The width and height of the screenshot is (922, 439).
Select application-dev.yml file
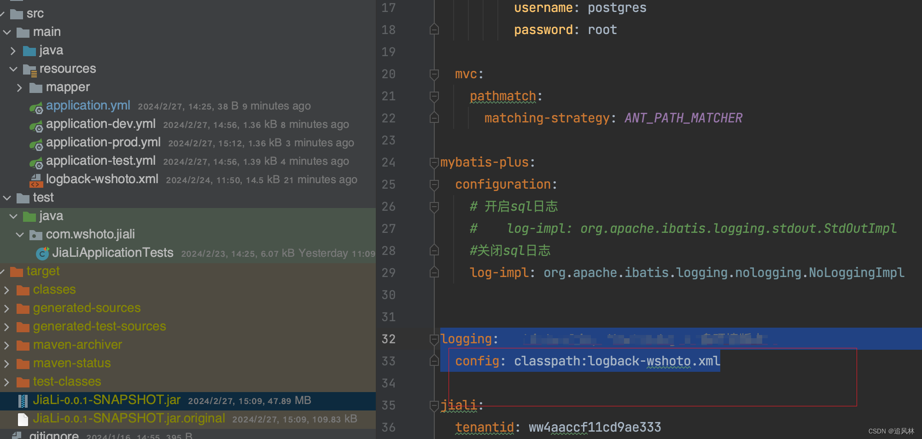coord(101,124)
